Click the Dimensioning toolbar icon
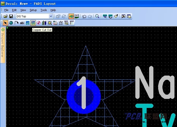The width and height of the screenshot is (177, 127). click(77, 16)
